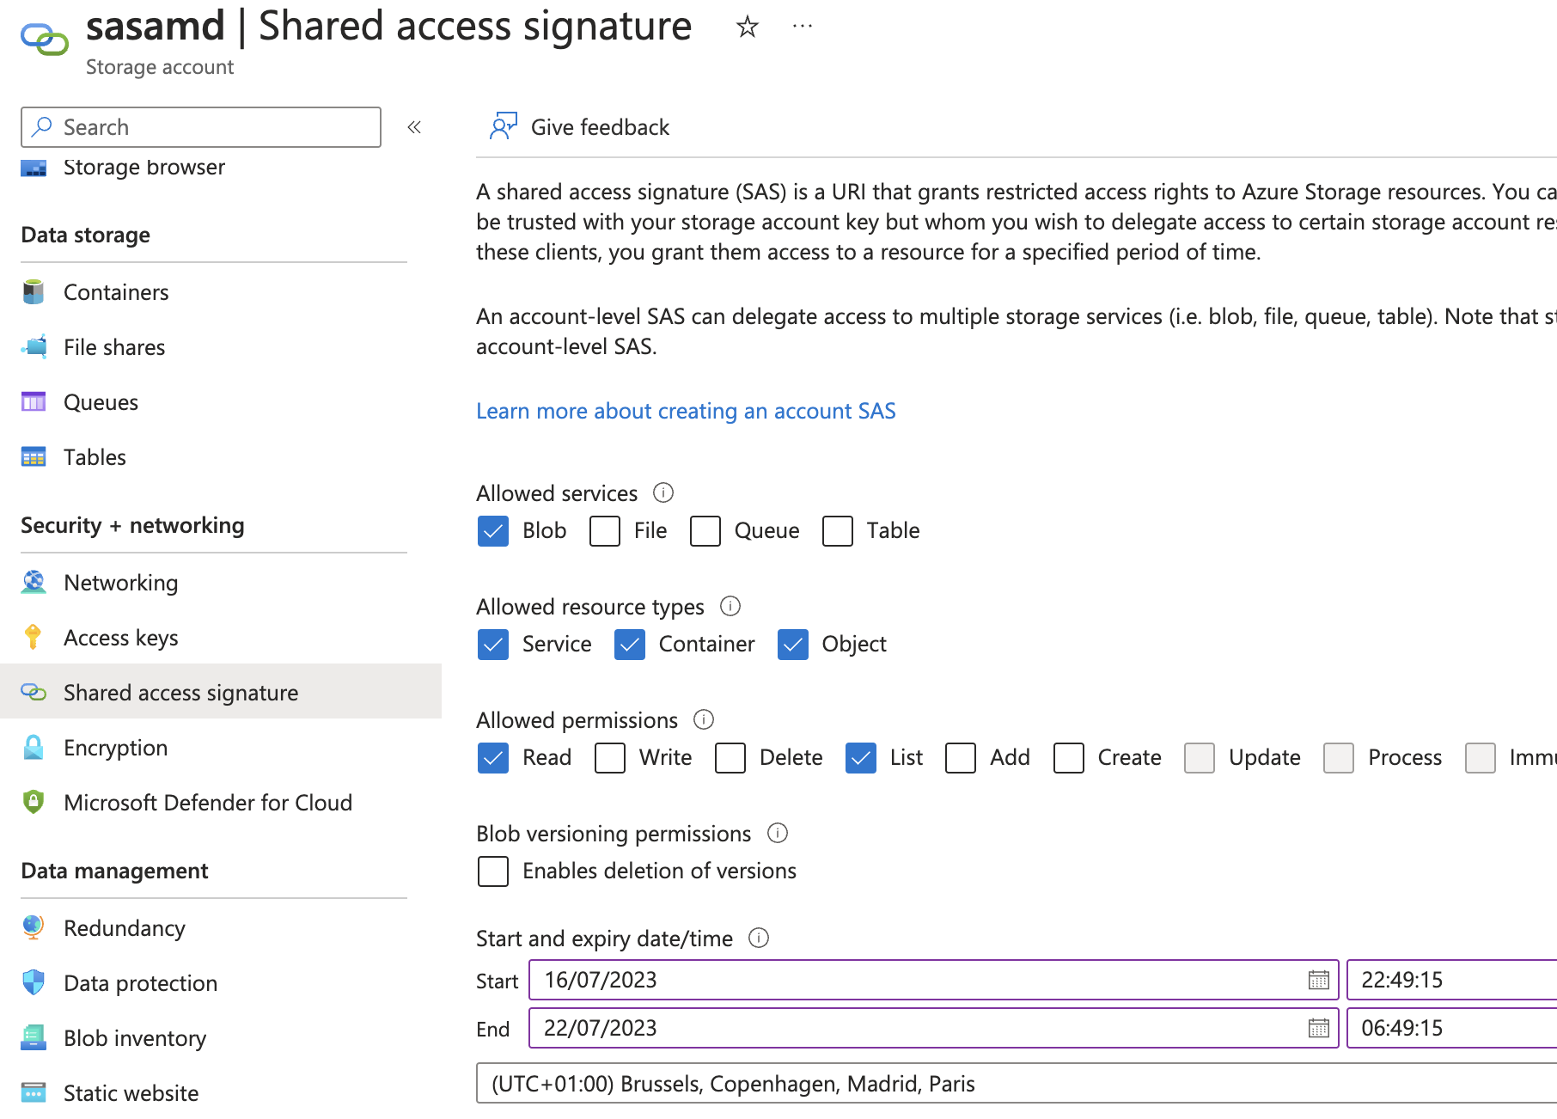This screenshot has width=1557, height=1119.
Task: Click Learn more about creating an account SAS
Action: pyautogui.click(x=685, y=411)
